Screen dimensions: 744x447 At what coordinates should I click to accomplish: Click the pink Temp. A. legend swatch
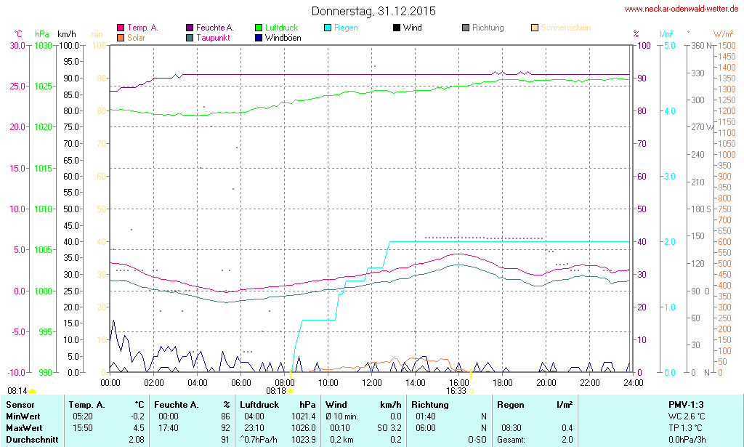tap(121, 28)
